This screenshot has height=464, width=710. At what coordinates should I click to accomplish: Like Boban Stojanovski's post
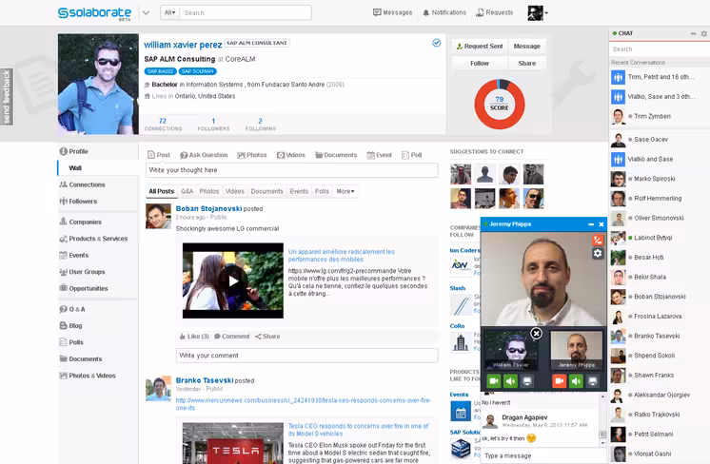(x=194, y=337)
